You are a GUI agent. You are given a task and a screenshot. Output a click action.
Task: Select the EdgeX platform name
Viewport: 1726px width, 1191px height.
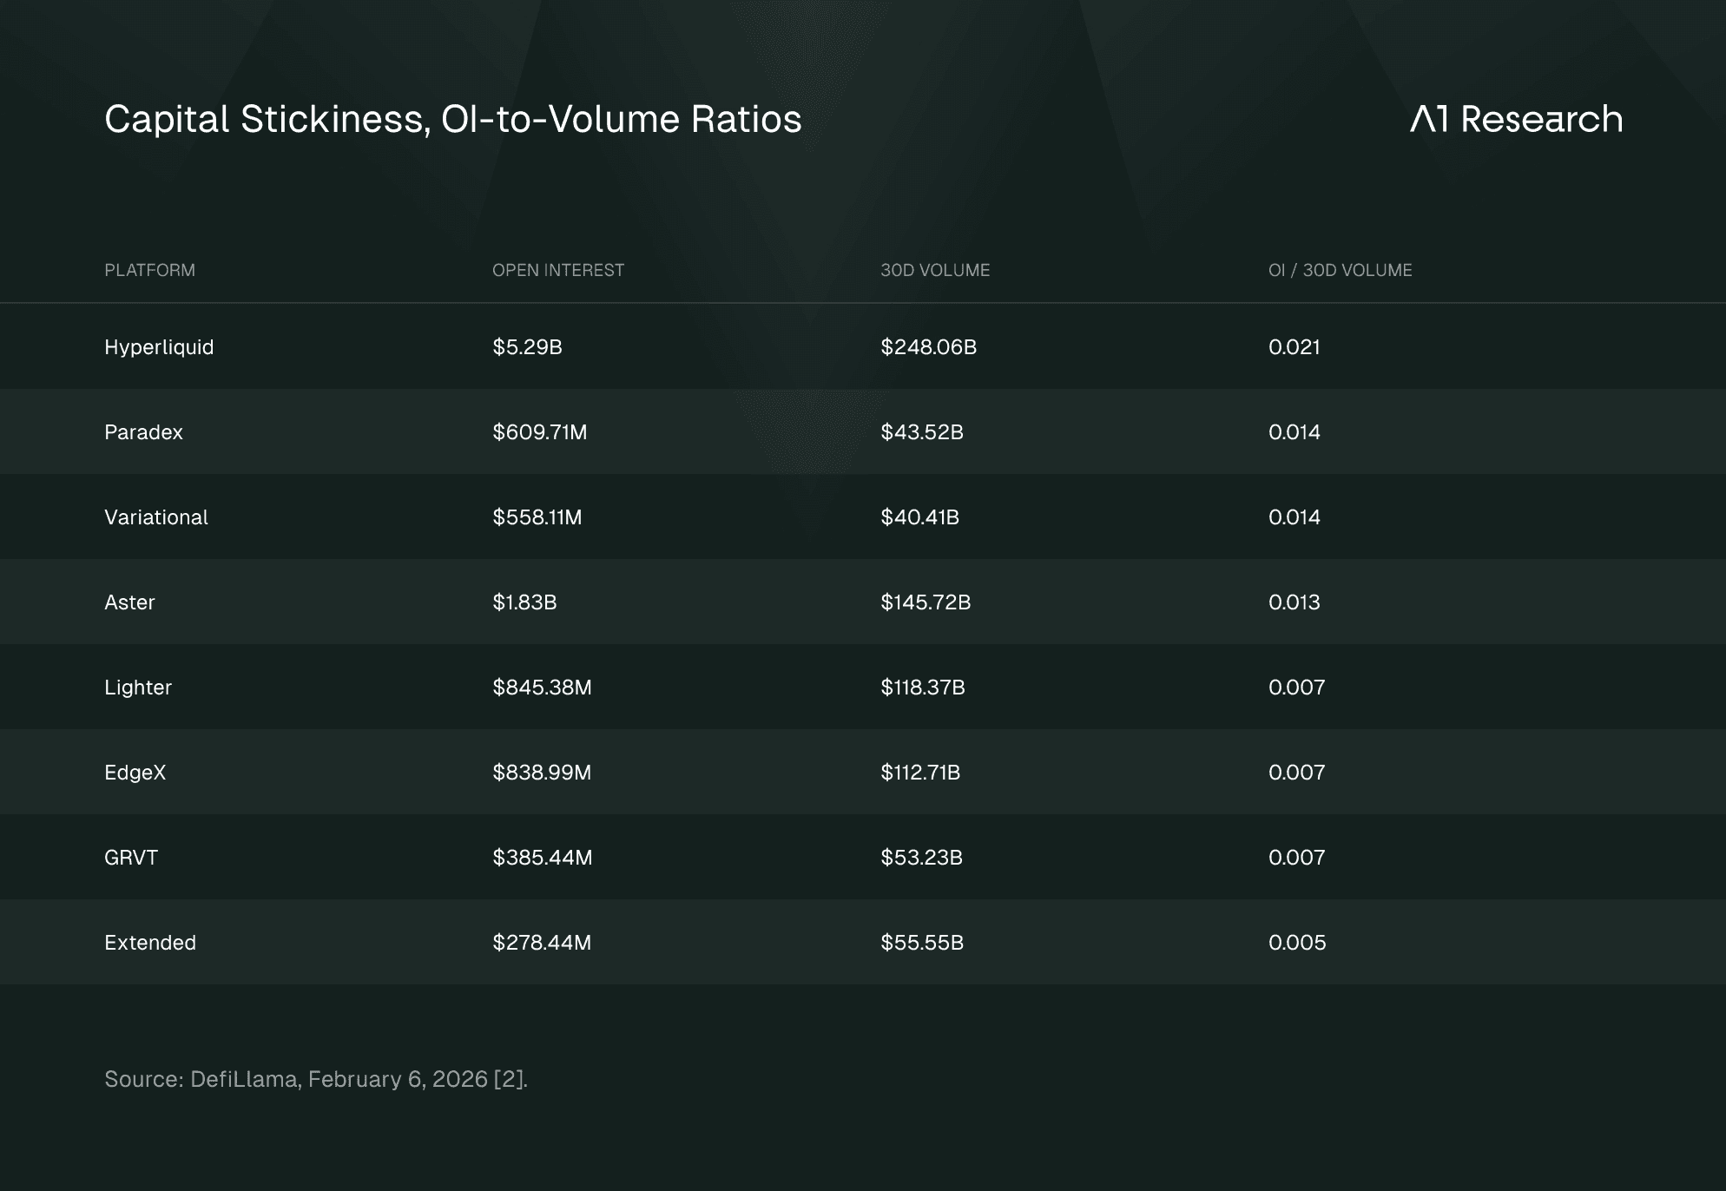pyautogui.click(x=135, y=773)
